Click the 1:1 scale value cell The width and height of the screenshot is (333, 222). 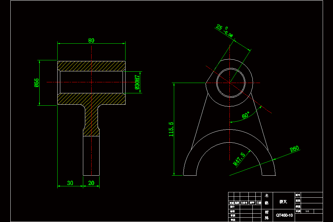(x=307, y=211)
